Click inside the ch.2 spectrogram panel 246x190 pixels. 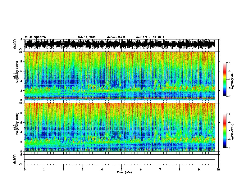[120, 127]
